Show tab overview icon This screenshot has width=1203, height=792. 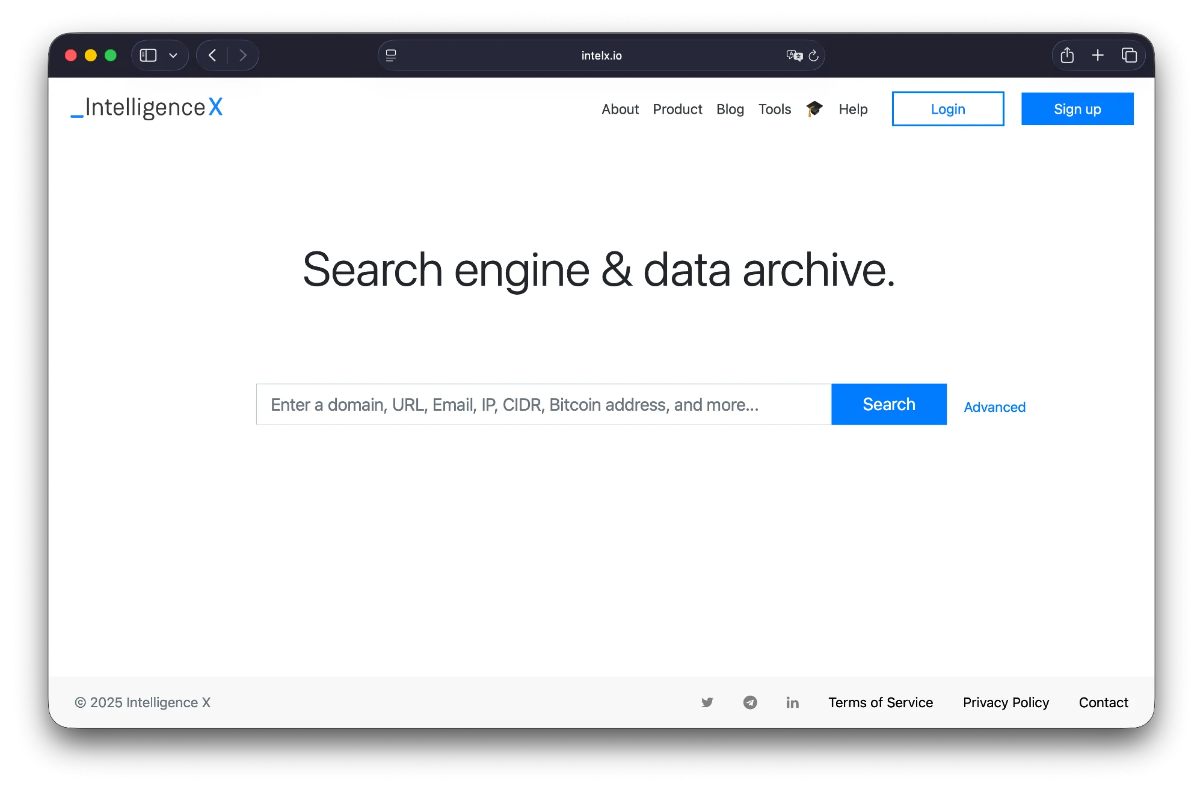(x=1129, y=55)
